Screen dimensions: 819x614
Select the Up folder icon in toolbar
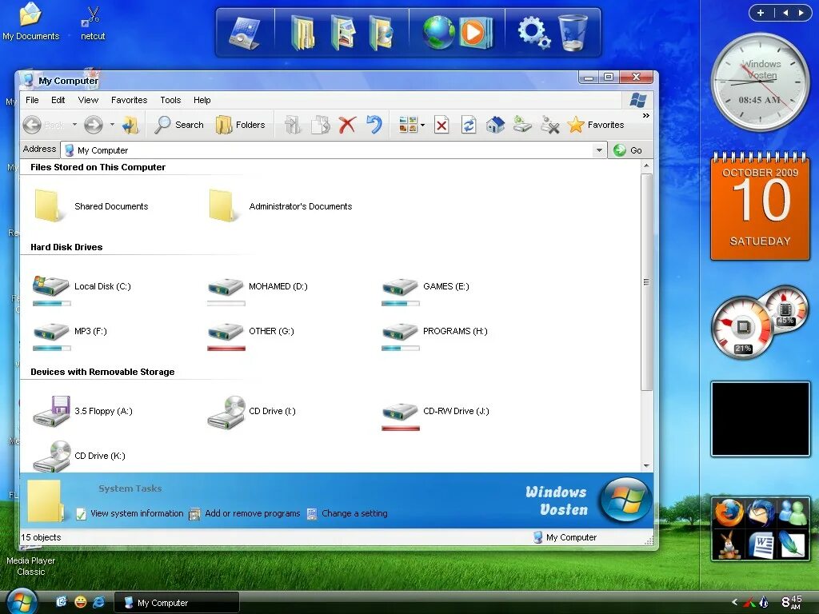pyautogui.click(x=130, y=126)
